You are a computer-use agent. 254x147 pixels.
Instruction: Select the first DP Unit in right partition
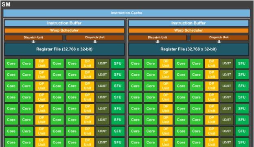(x=166, y=64)
